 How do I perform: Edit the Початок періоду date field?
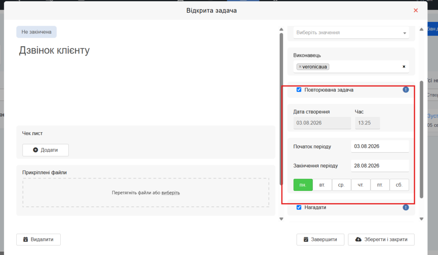click(x=380, y=146)
